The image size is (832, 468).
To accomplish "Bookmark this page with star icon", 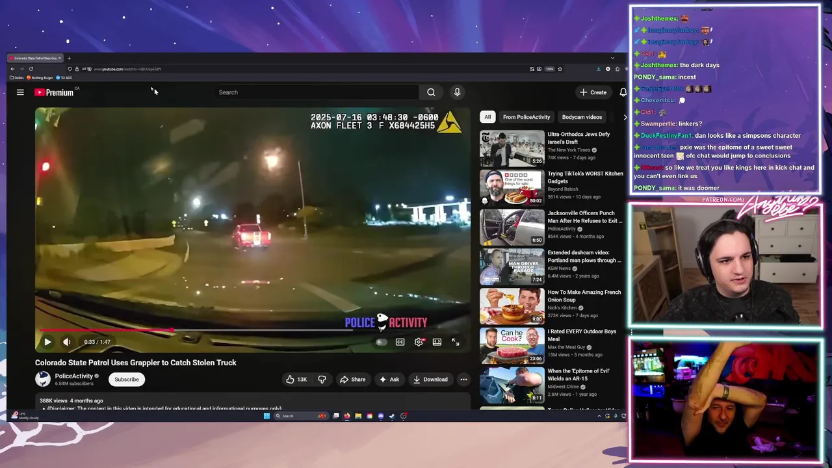I will (x=560, y=69).
